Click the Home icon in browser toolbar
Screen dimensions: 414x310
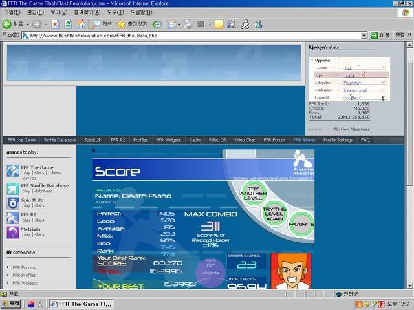[82, 24]
